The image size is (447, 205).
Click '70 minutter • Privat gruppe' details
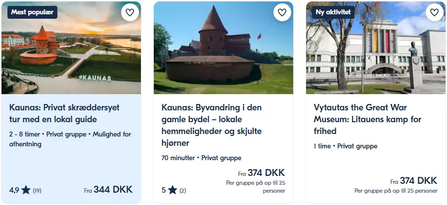tap(201, 158)
